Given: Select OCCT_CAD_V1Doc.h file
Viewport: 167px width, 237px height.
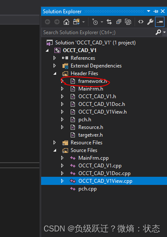Looking at the screenshot, I should point(101,104).
